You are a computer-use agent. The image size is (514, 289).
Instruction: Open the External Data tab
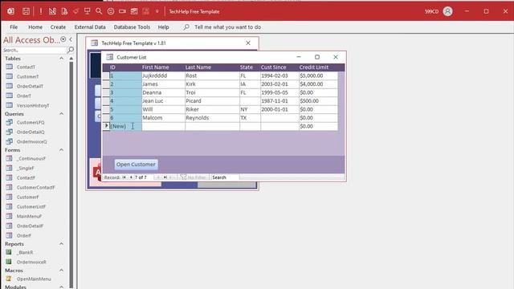pos(90,27)
